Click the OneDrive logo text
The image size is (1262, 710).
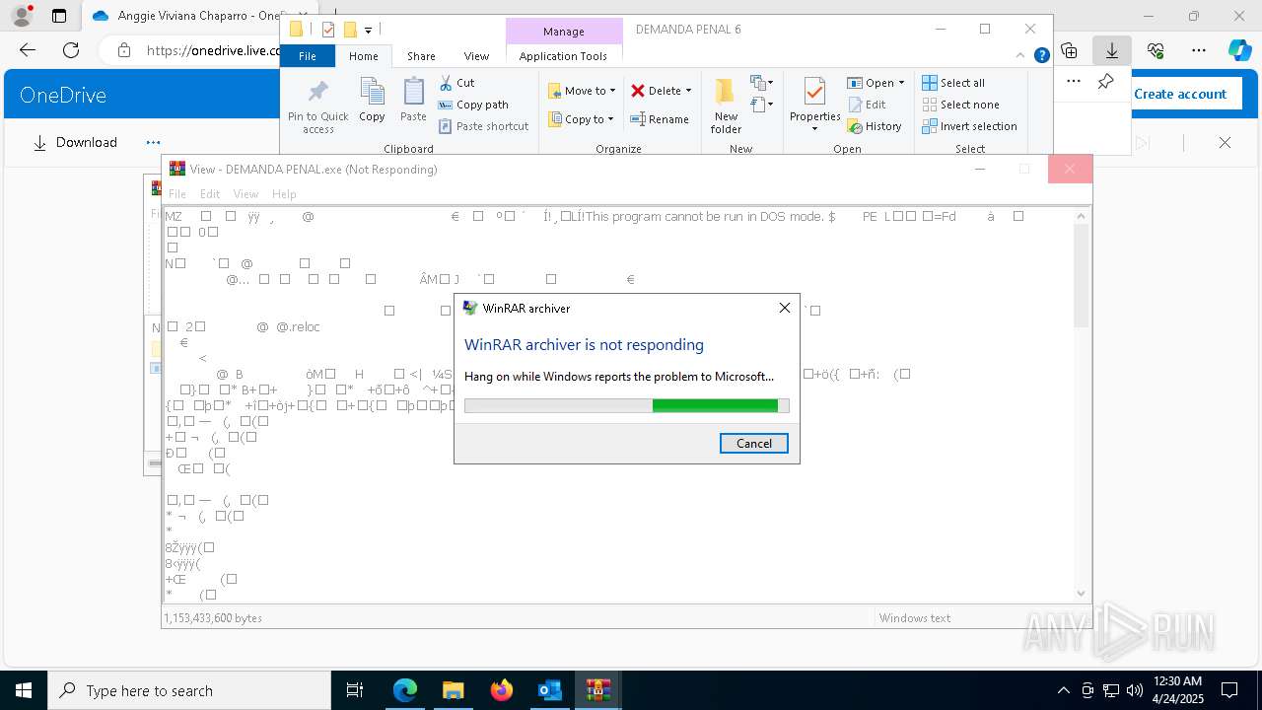[x=63, y=95]
